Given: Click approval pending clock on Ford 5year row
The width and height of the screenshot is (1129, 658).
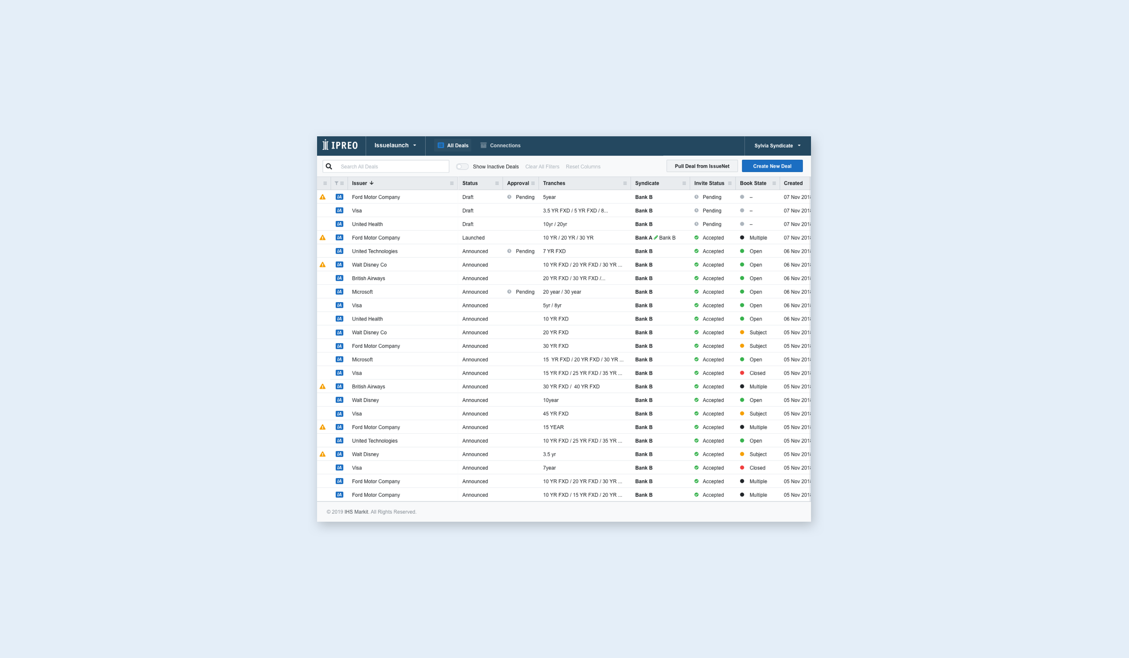Looking at the screenshot, I should [509, 197].
